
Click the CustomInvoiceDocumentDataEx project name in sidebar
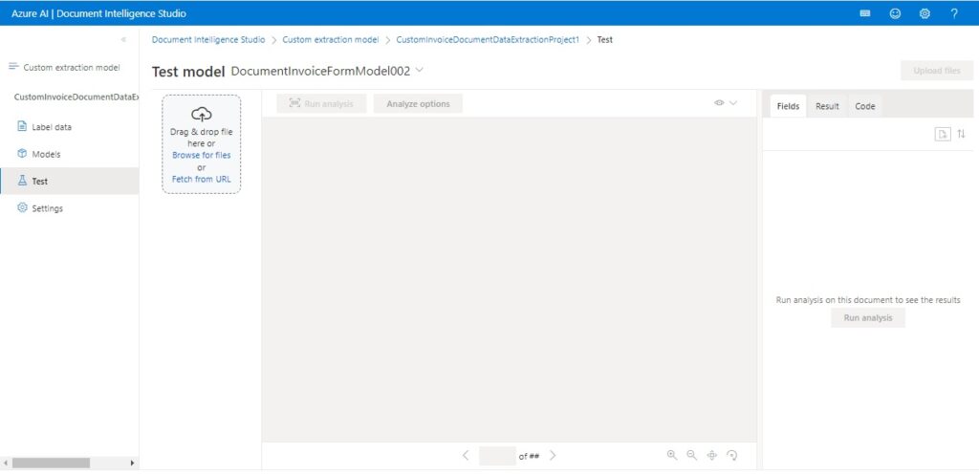[76, 97]
